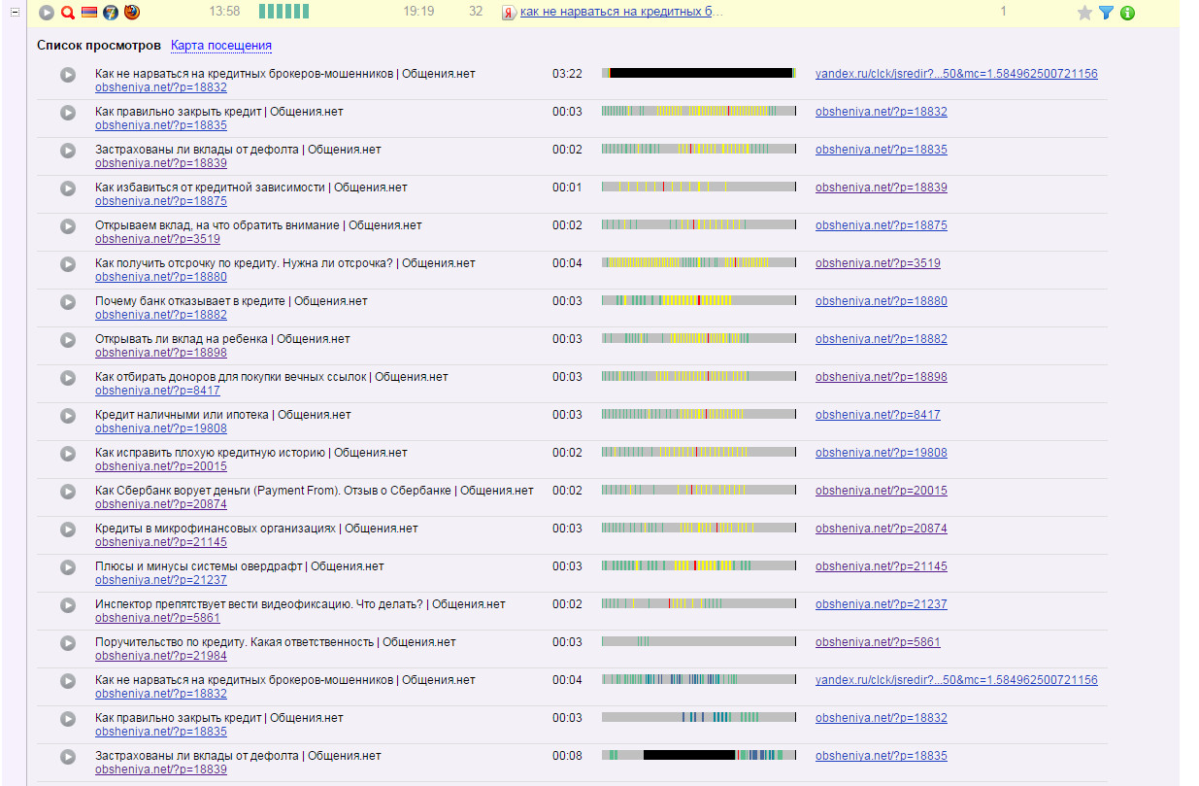Screen dimensions: 1199x786
Task: Open page link ?p=3519 under 'Открываем вклад'
Action: [157, 239]
